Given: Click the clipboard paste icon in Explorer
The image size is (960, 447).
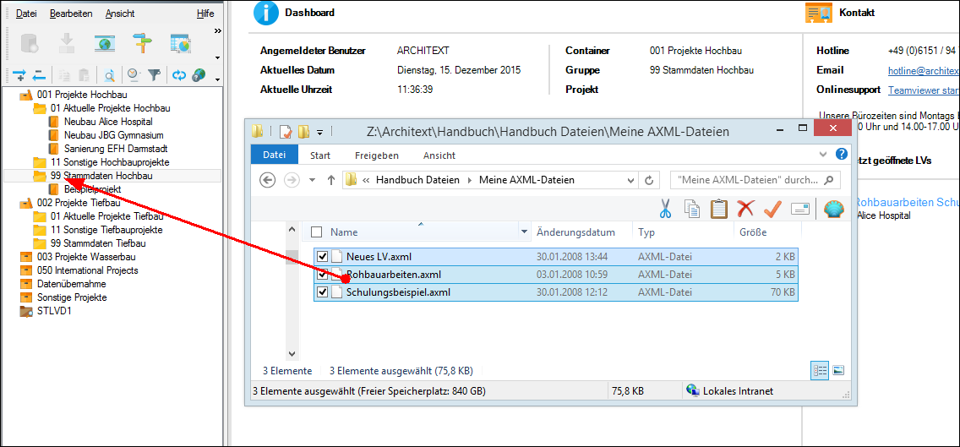Looking at the screenshot, I should [x=719, y=209].
